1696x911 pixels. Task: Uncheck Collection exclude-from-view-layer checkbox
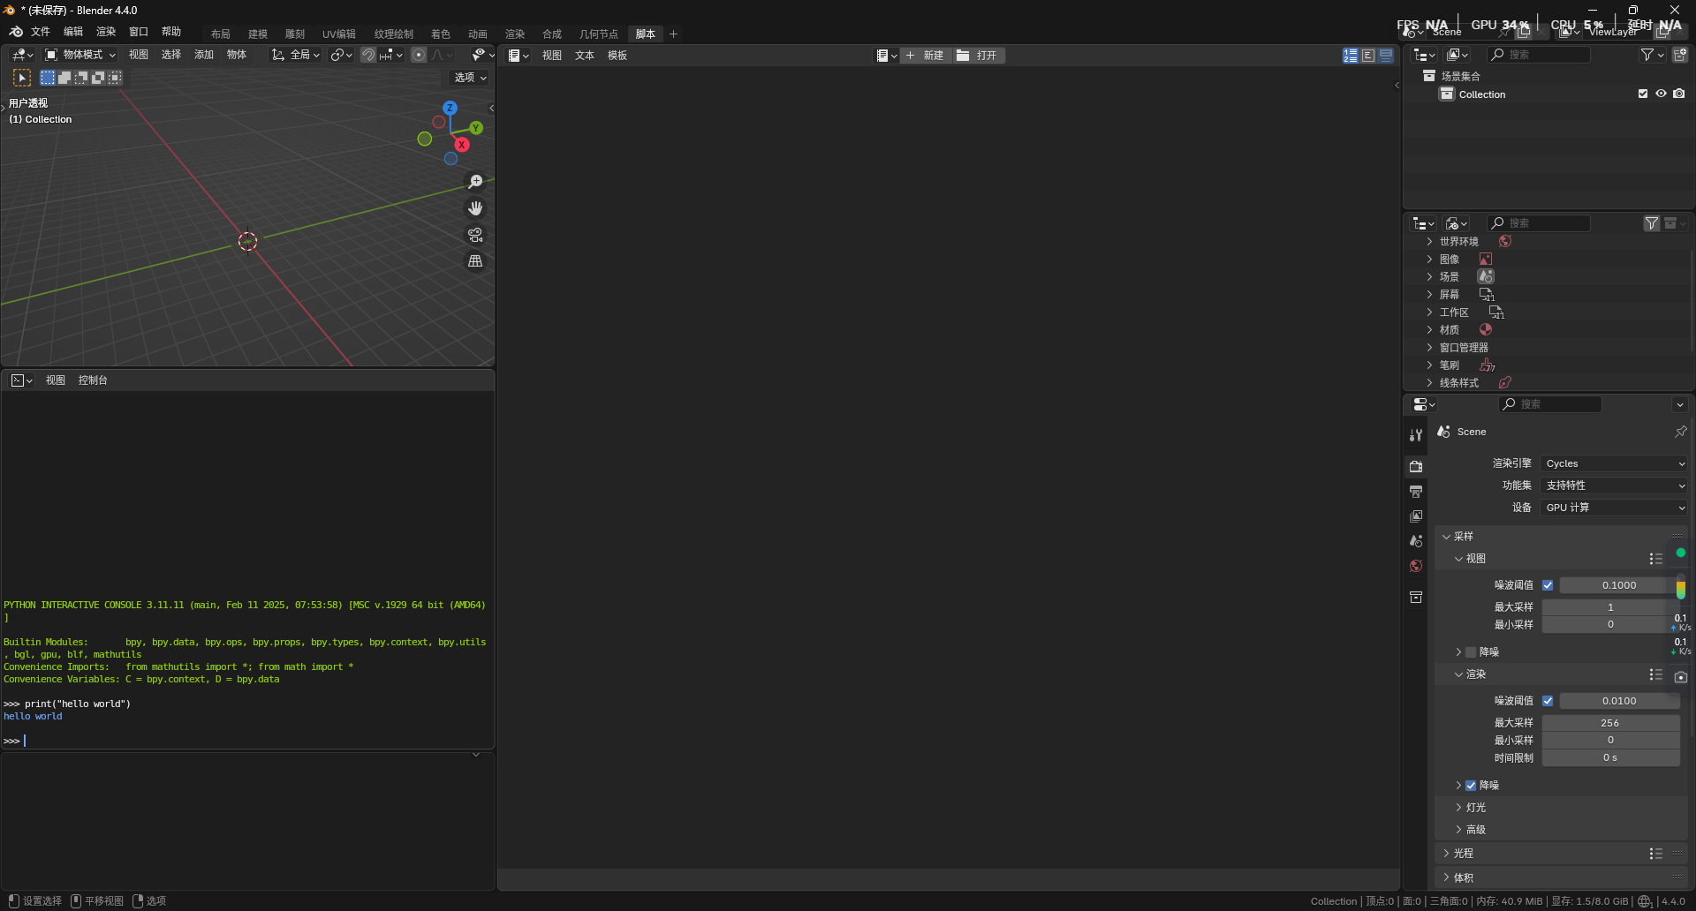click(x=1643, y=94)
